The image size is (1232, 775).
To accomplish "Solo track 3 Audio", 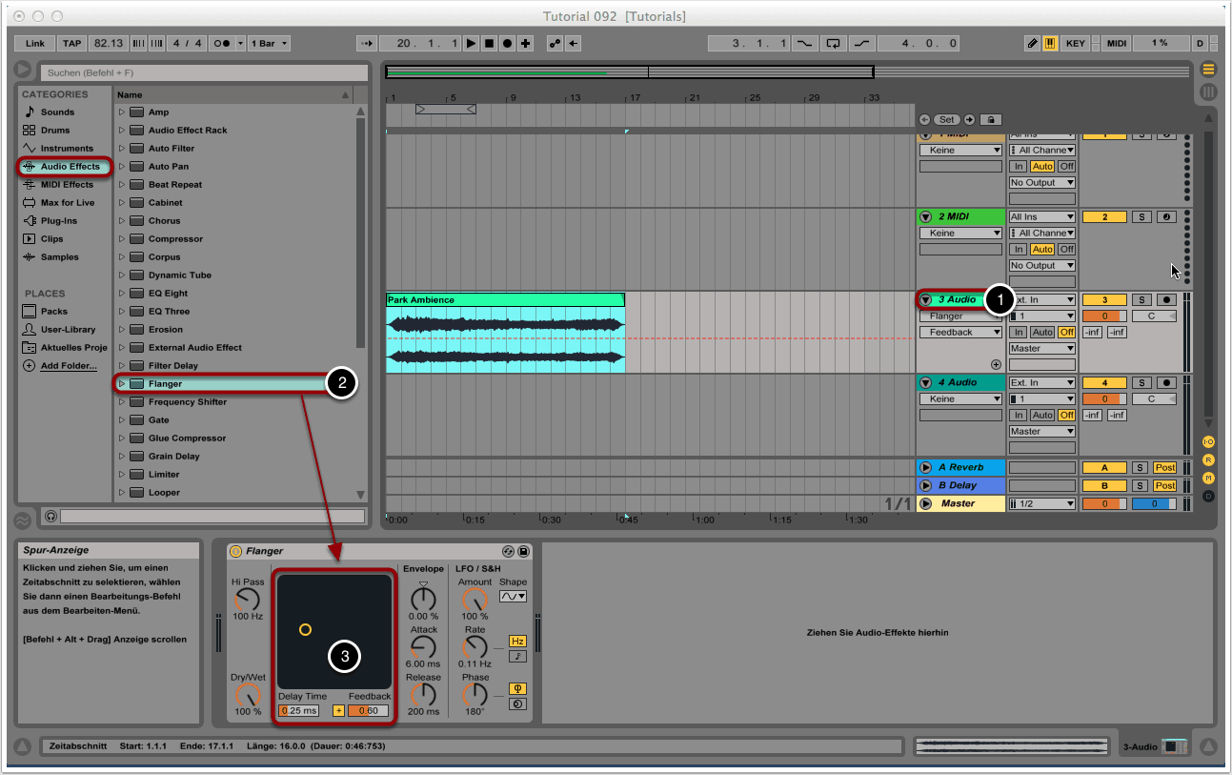I will pyautogui.click(x=1141, y=299).
